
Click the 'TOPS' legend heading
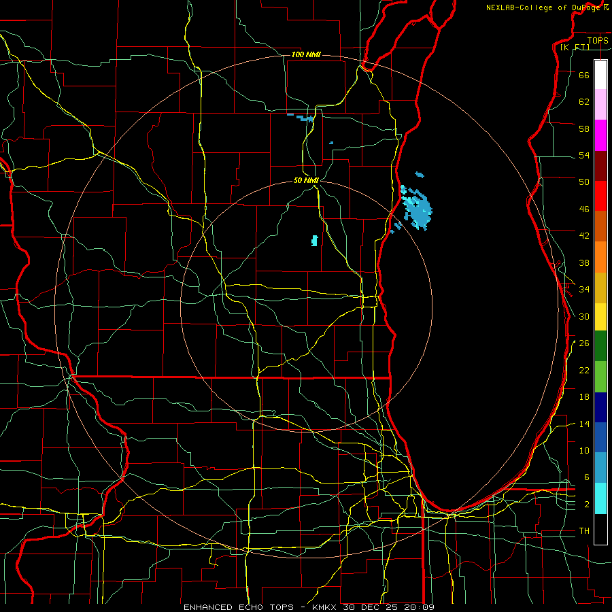[x=598, y=40]
